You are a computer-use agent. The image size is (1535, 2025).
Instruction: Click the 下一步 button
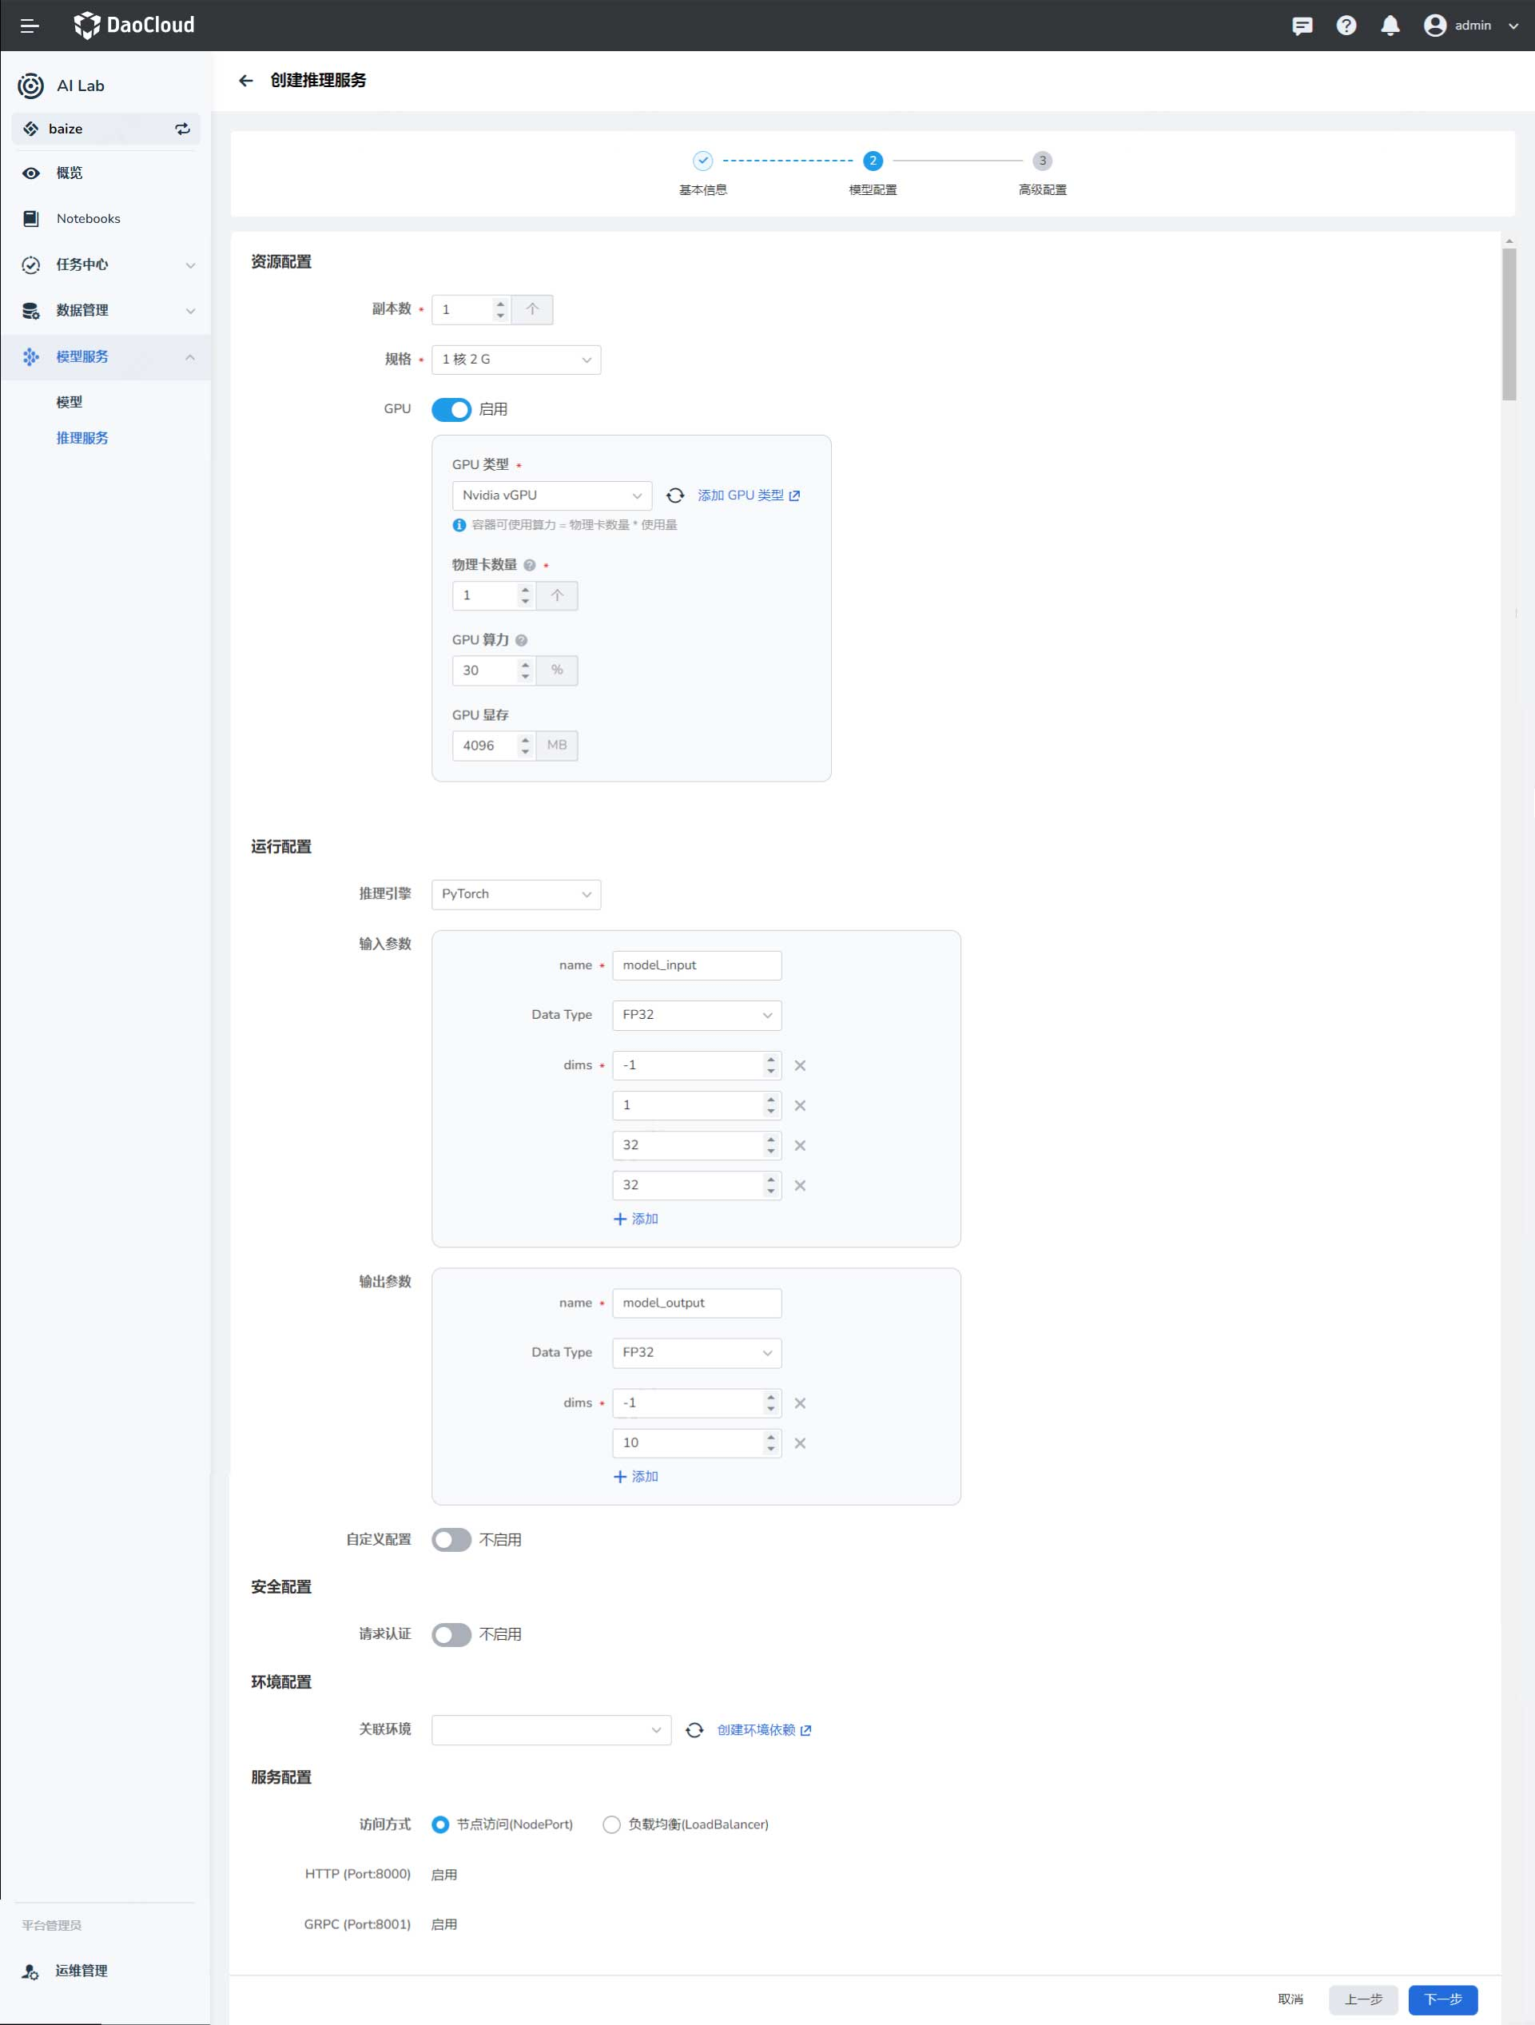(x=1442, y=1999)
